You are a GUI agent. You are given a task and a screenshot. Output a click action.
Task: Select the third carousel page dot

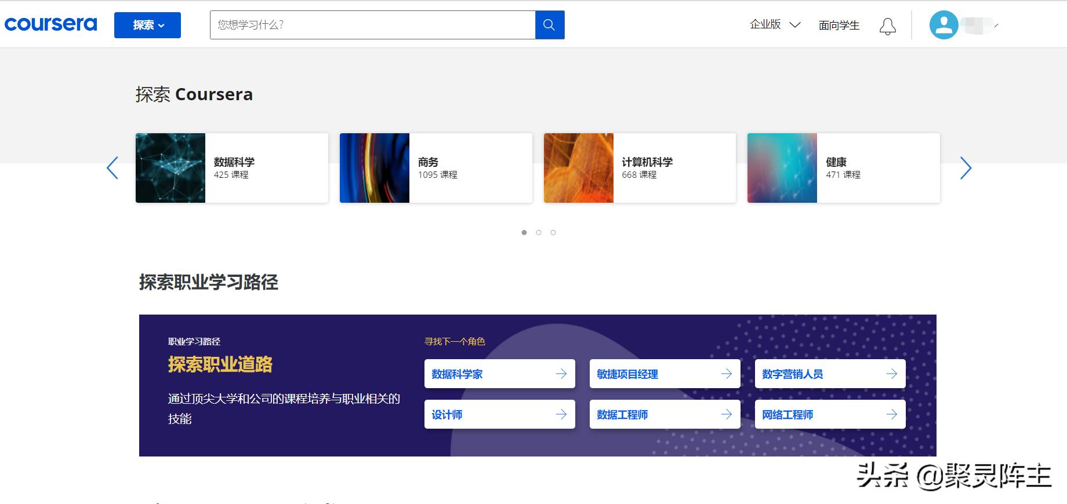[553, 232]
